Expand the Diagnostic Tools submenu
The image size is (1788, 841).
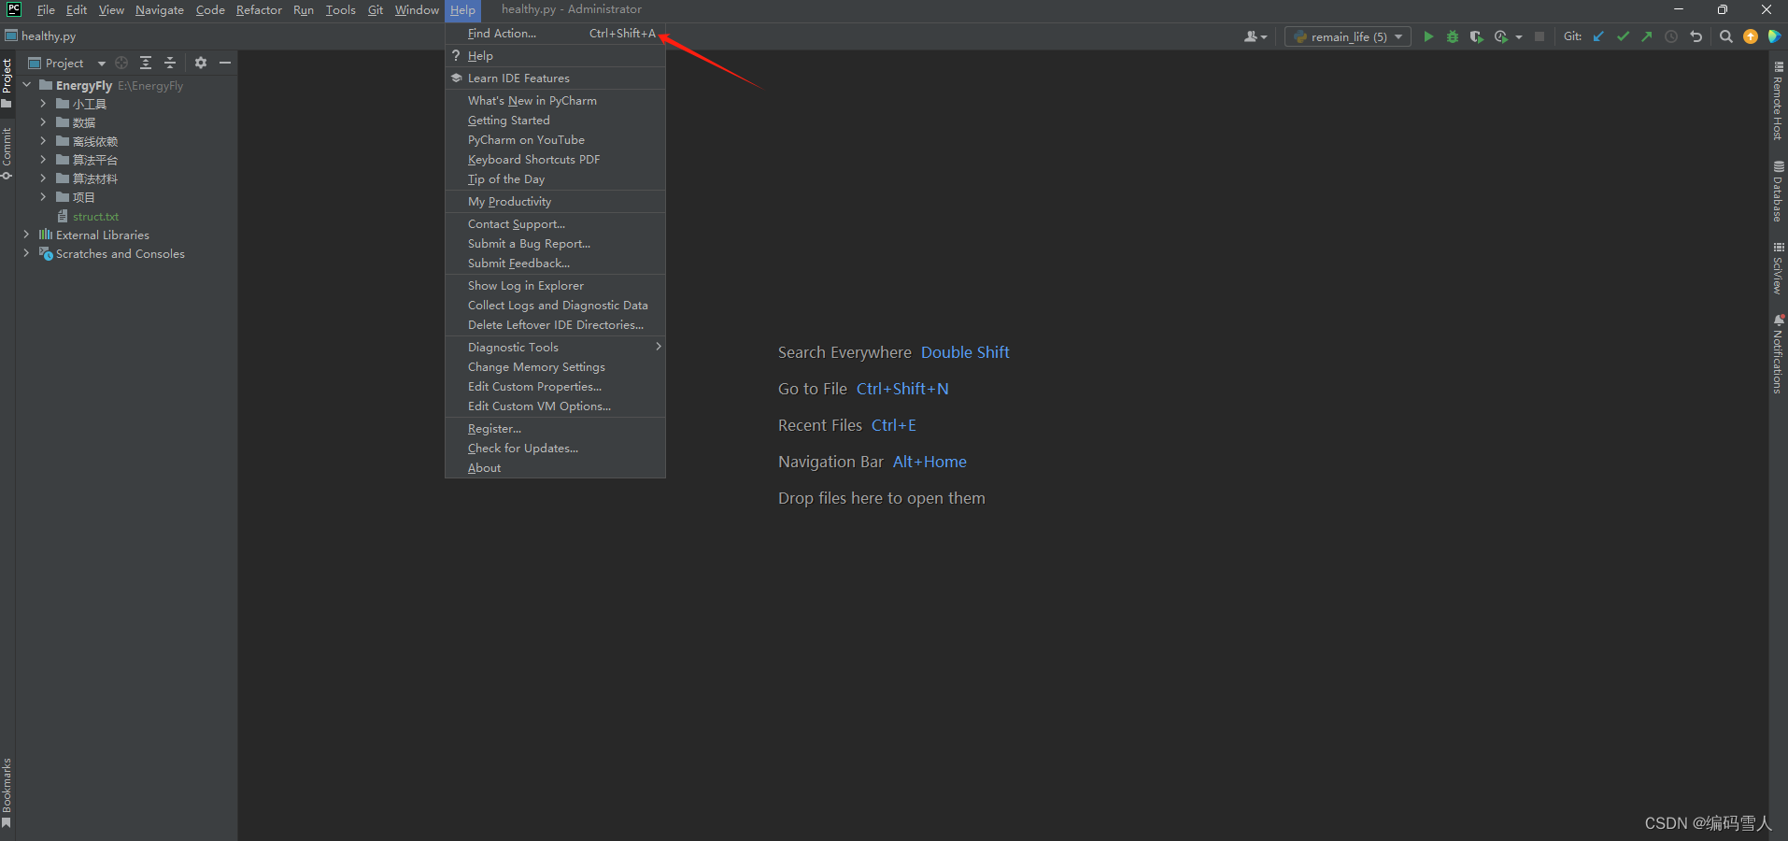click(x=555, y=348)
